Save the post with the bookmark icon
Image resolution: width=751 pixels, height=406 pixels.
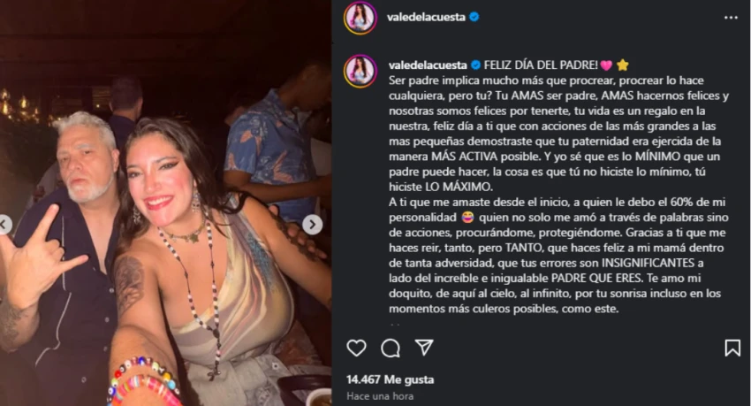point(732,348)
